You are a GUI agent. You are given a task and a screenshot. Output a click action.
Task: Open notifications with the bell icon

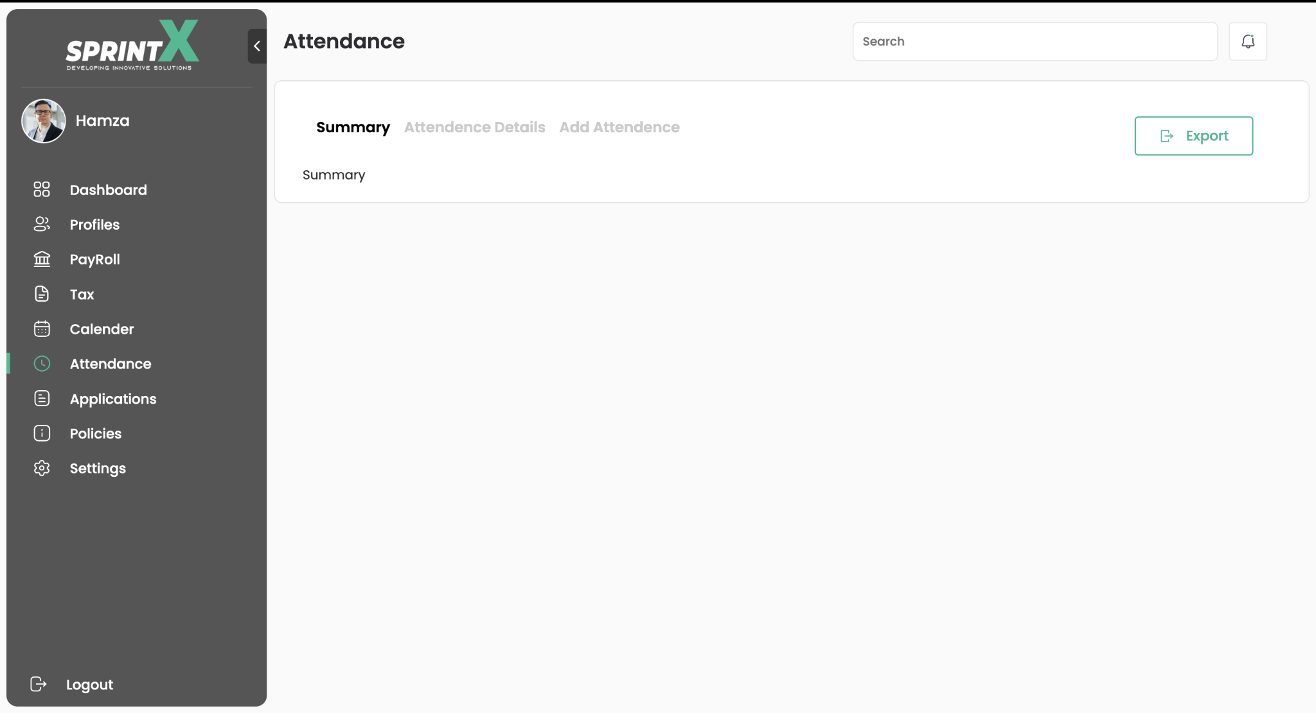[x=1247, y=42]
